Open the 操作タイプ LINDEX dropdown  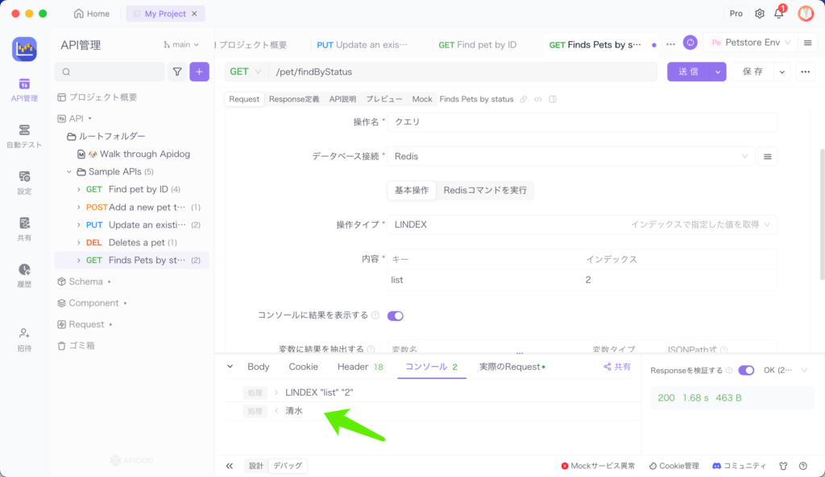[x=582, y=224]
